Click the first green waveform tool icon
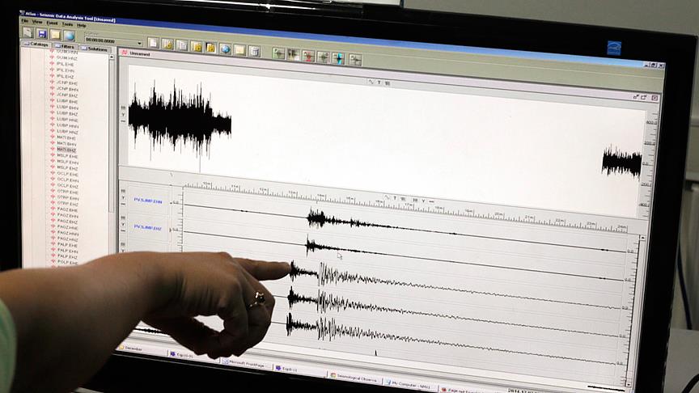 coord(278,53)
